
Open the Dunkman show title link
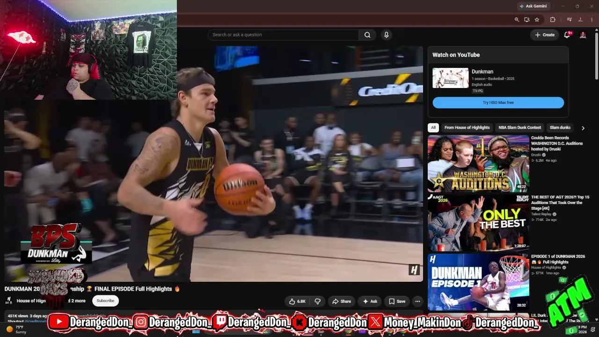point(482,72)
